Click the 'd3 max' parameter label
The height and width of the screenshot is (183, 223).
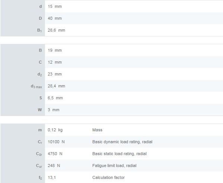coord(36,86)
